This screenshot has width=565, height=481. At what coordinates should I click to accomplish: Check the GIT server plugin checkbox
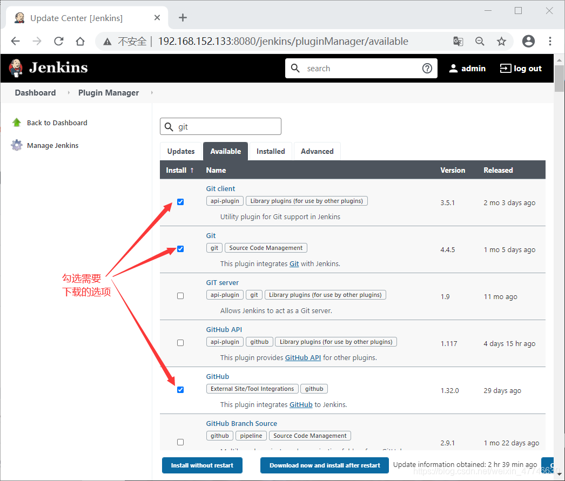click(180, 296)
